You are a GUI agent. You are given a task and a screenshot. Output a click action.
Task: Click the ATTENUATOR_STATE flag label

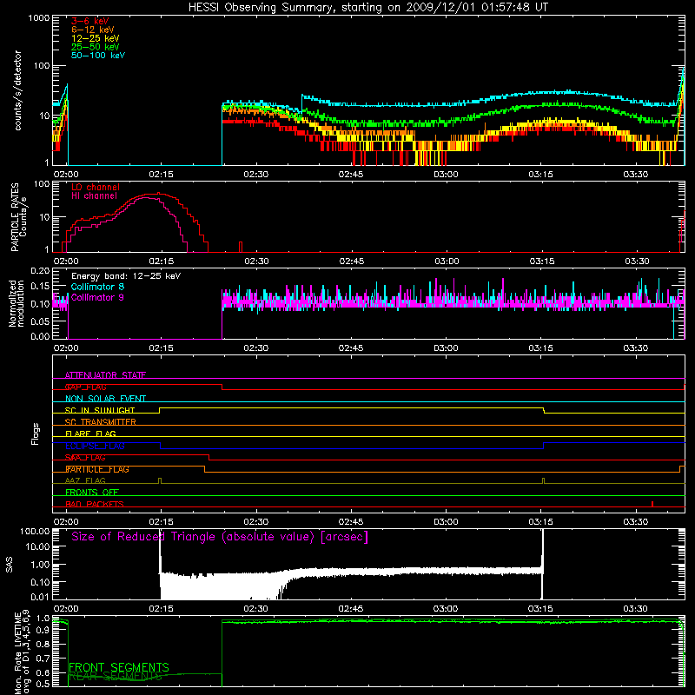coord(105,375)
